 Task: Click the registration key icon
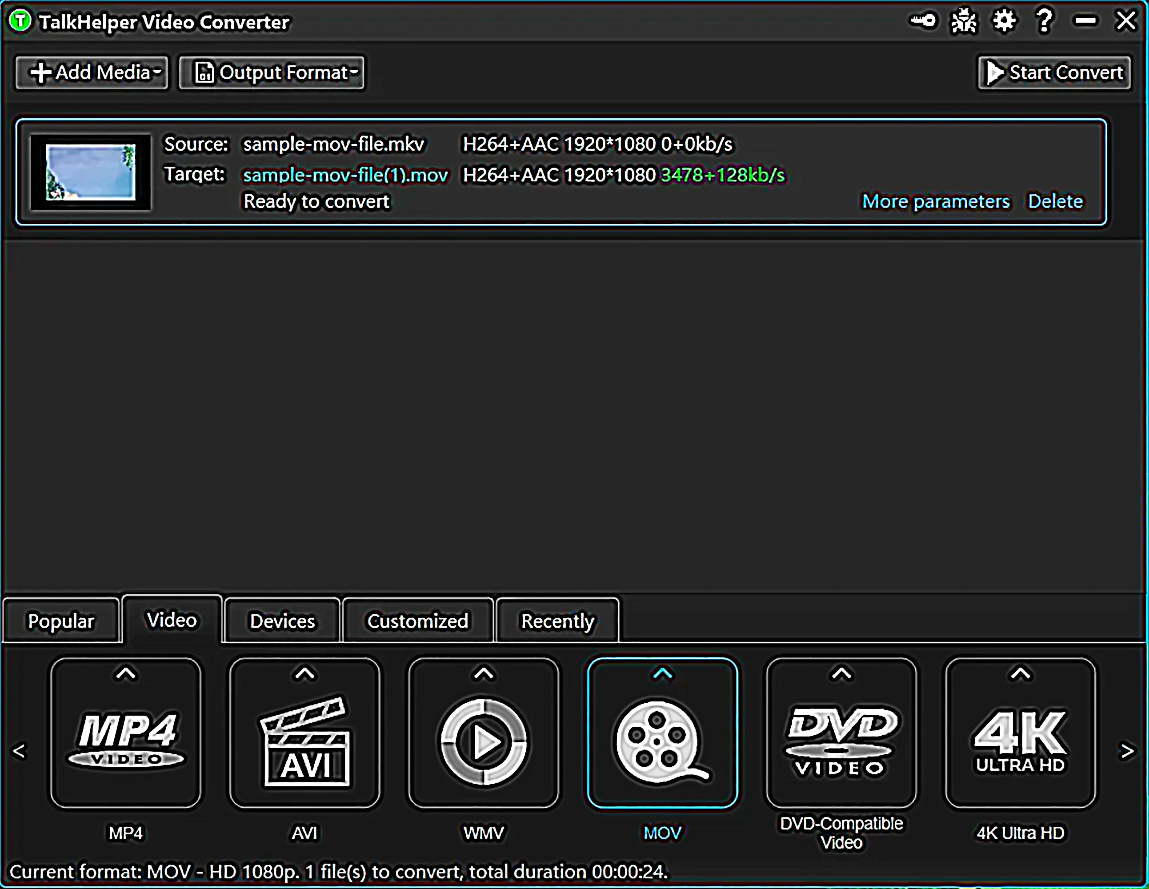(x=923, y=21)
